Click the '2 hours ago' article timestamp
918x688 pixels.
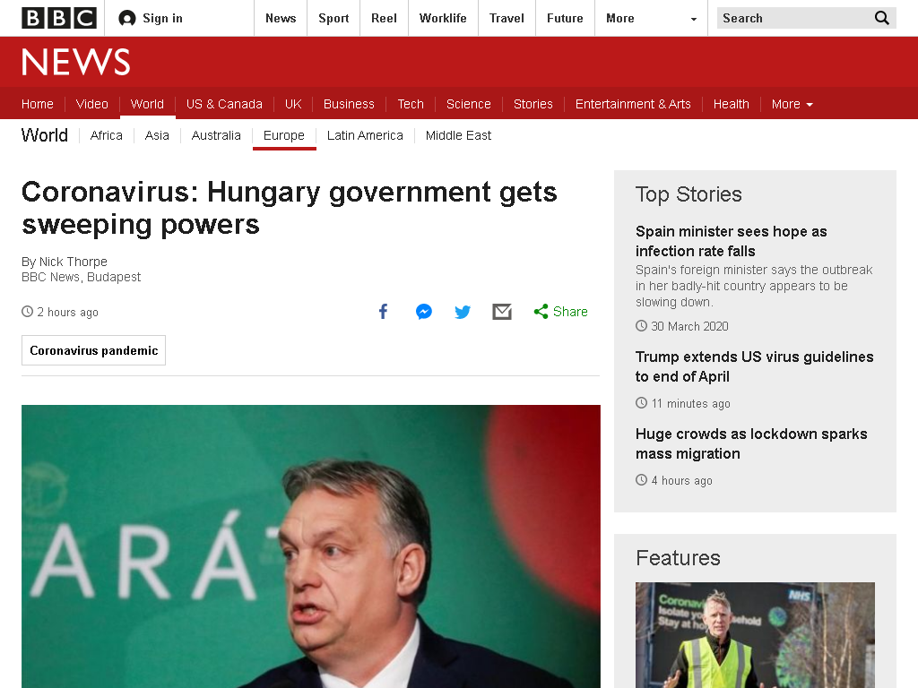coord(67,313)
